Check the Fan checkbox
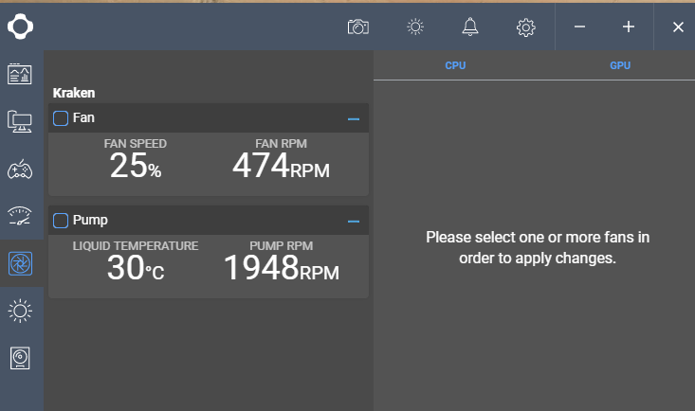The image size is (695, 411). point(61,118)
